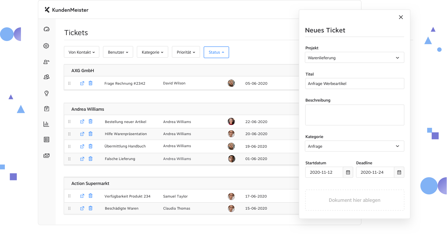Open settings gear icon in sidebar
The width and height of the screenshot is (447, 234).
click(x=46, y=46)
